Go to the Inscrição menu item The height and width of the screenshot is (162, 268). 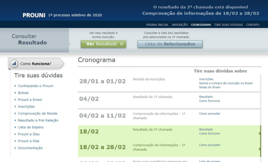(x=180, y=25)
